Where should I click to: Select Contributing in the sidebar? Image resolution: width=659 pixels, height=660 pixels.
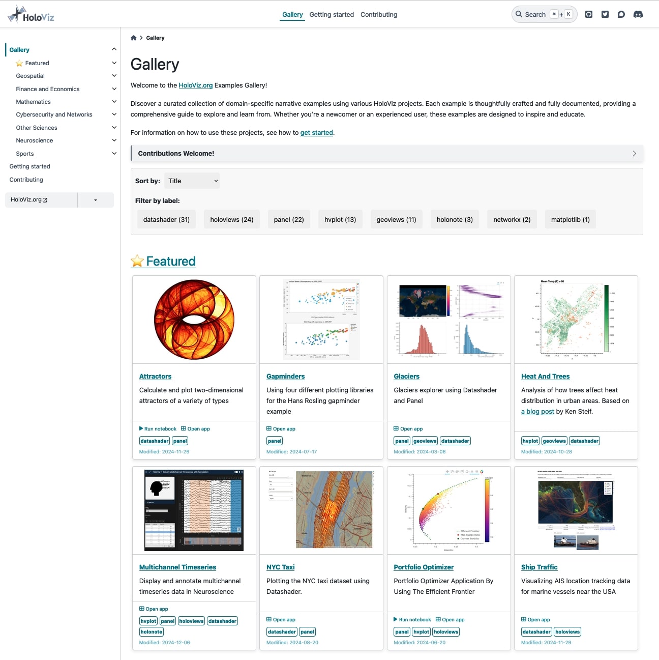pyautogui.click(x=26, y=180)
